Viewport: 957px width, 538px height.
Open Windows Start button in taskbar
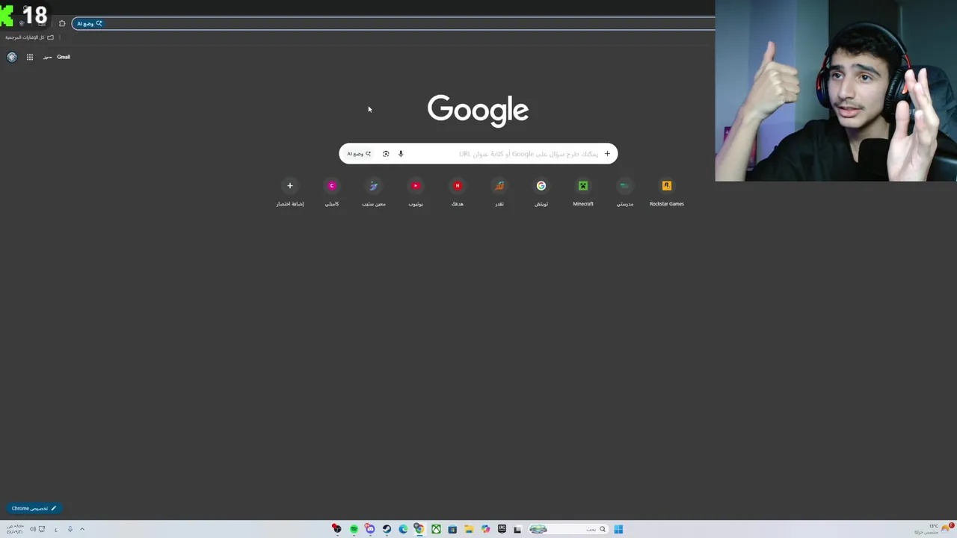tap(618, 529)
